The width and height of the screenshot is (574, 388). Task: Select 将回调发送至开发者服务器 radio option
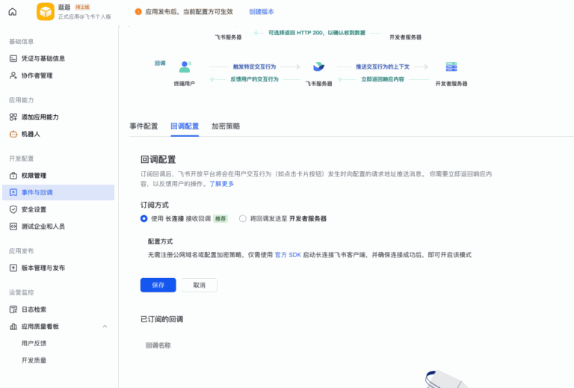pyautogui.click(x=243, y=218)
